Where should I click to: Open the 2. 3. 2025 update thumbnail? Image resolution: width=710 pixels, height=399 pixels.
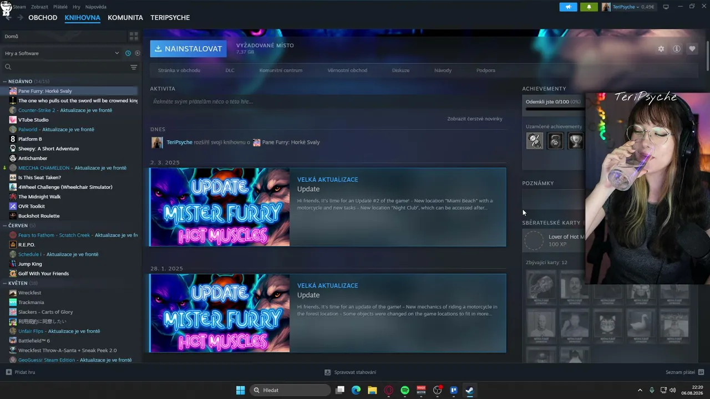tap(220, 207)
